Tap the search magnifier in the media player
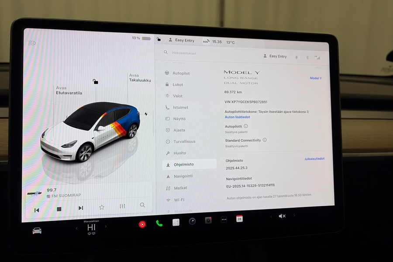This screenshot has width=393, height=262. point(142,205)
